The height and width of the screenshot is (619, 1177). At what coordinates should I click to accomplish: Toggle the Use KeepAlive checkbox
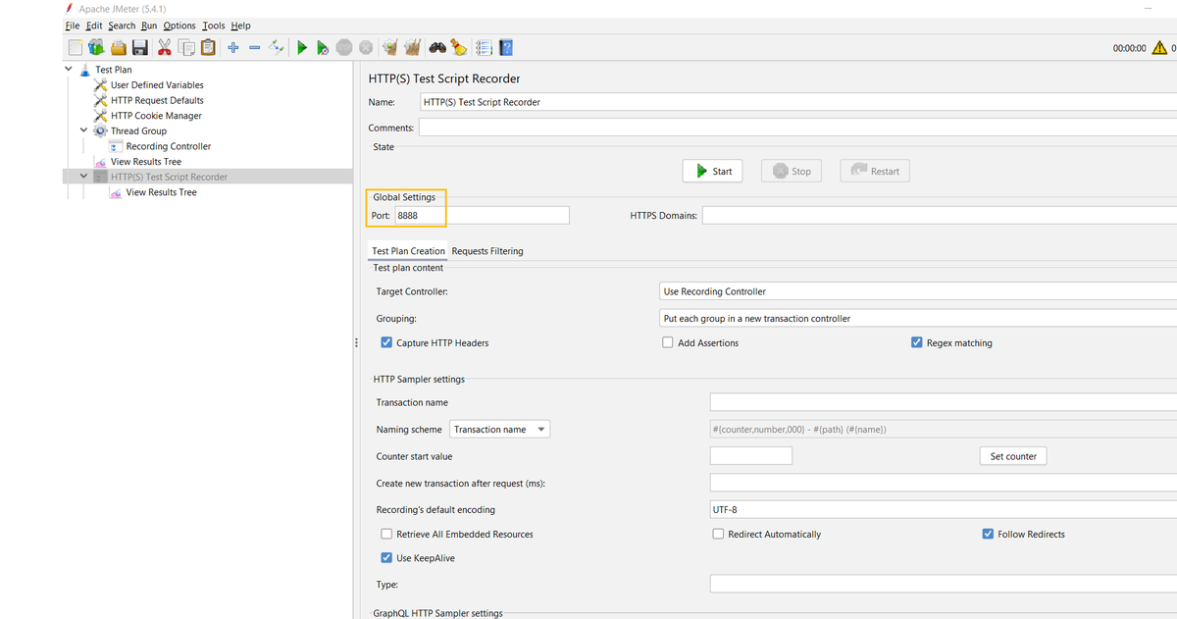coord(386,558)
